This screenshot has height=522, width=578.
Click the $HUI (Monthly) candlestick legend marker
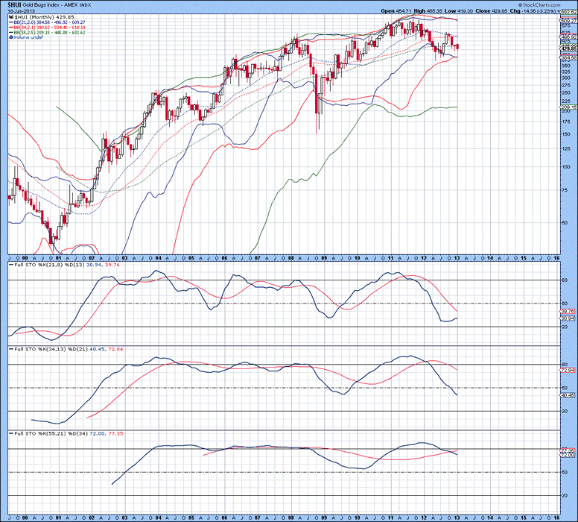click(10, 17)
